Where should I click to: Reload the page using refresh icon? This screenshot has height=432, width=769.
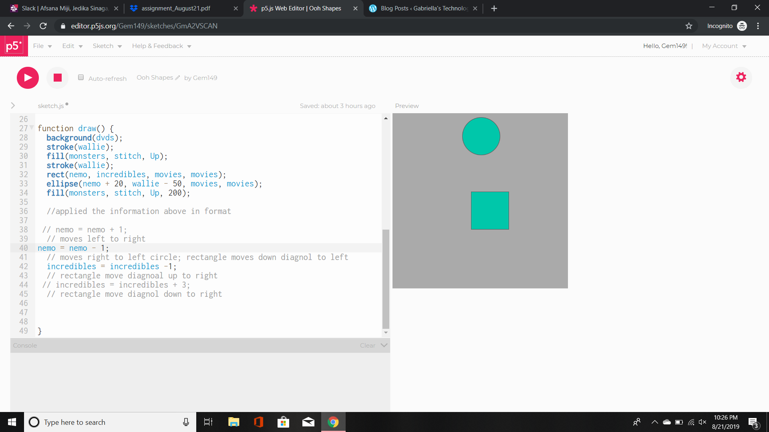43,26
